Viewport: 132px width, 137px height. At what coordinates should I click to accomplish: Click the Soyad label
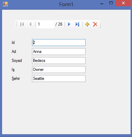tap(17, 61)
